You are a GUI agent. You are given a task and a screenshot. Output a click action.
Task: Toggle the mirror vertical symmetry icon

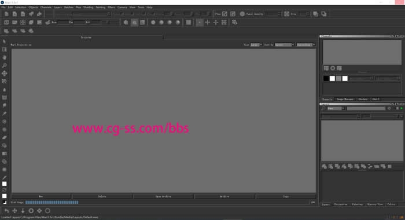(216, 23)
